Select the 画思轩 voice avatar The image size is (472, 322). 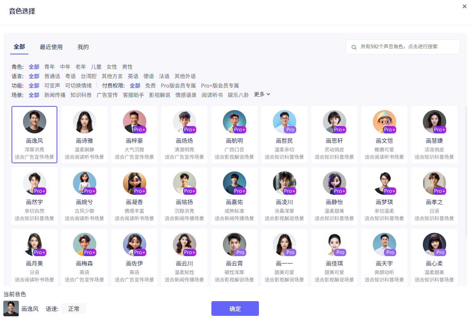coord(334,122)
